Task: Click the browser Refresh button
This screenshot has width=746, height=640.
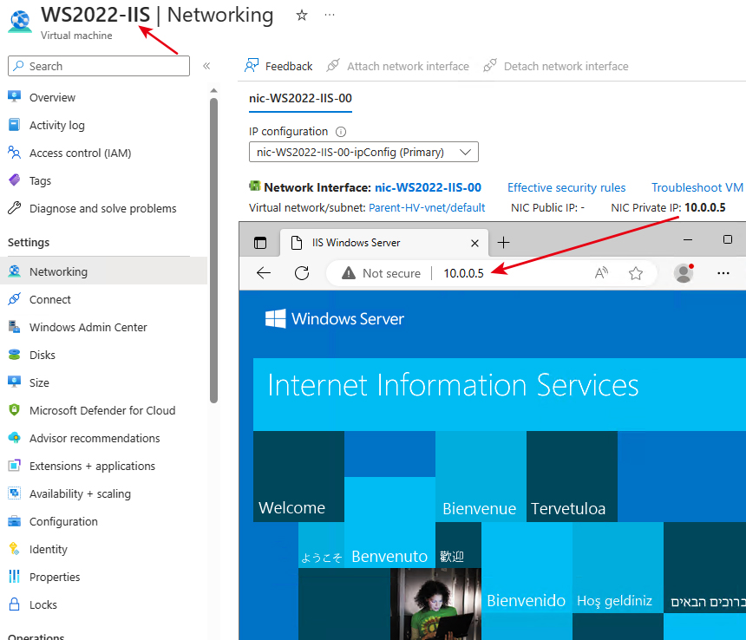Action: (x=302, y=273)
